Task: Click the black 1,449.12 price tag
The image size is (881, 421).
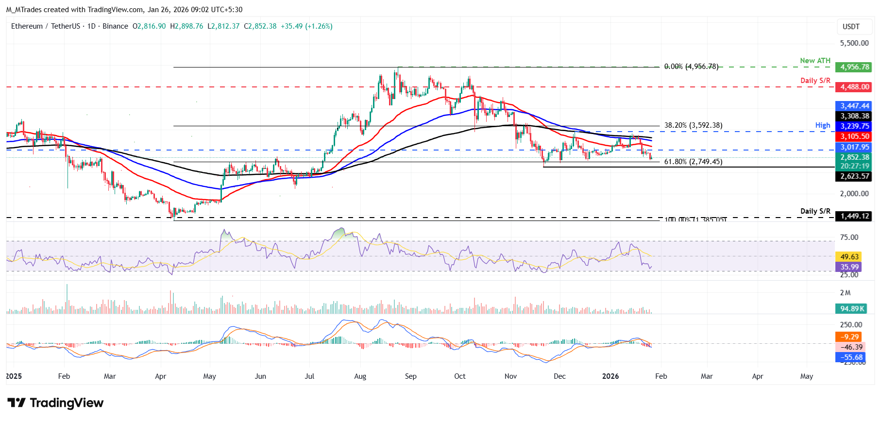Action: [854, 216]
